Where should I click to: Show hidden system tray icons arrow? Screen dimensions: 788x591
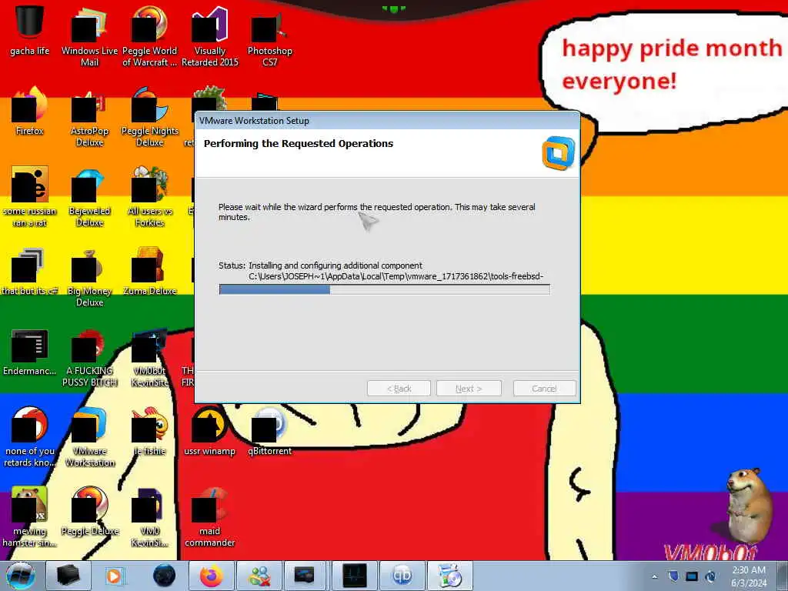click(654, 577)
